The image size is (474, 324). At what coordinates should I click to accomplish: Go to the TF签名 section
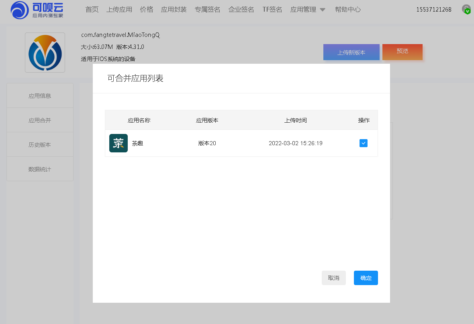pos(272,9)
